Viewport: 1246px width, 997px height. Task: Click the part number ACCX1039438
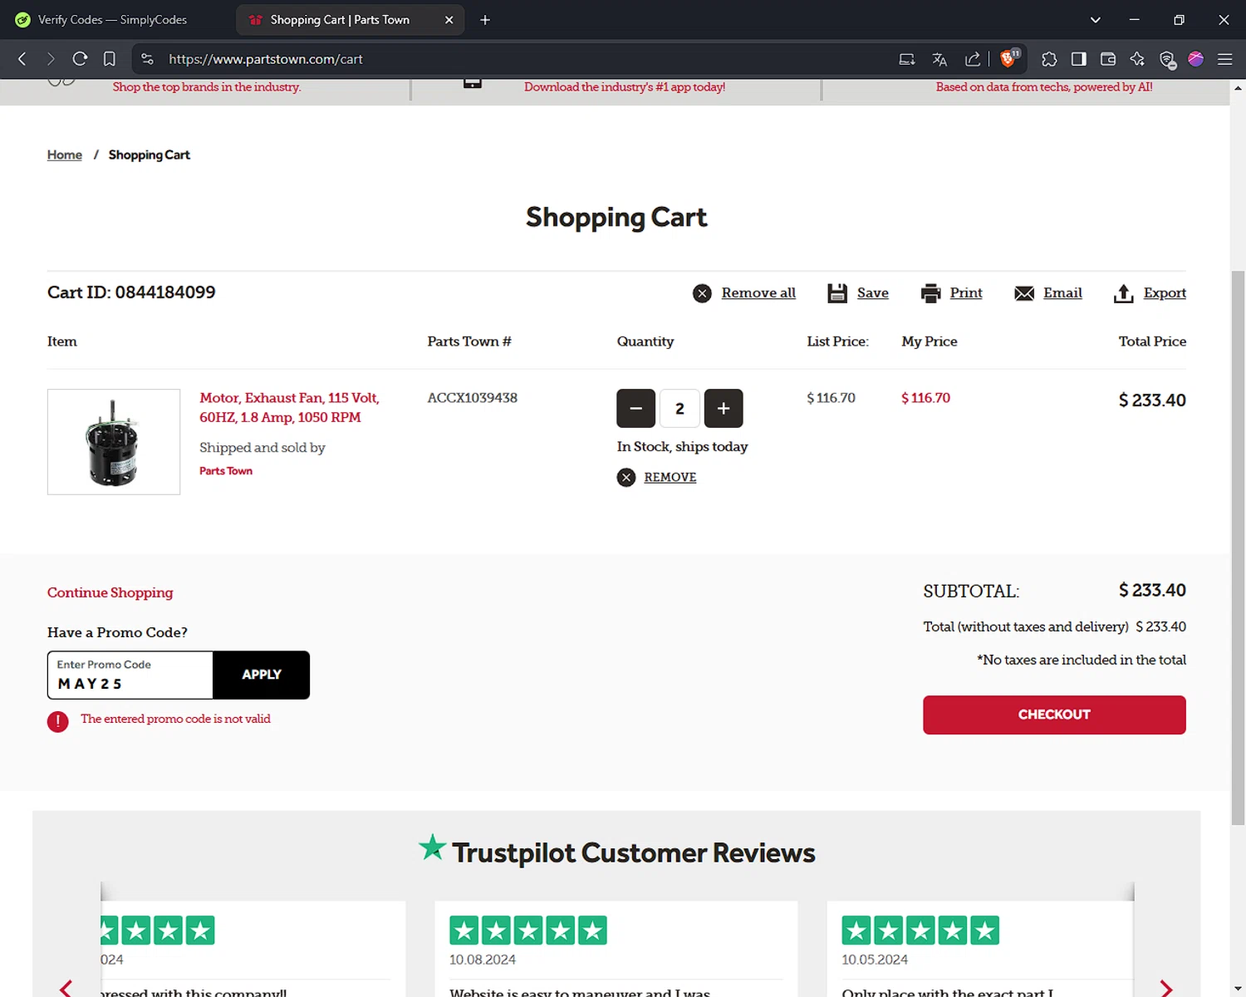click(473, 398)
